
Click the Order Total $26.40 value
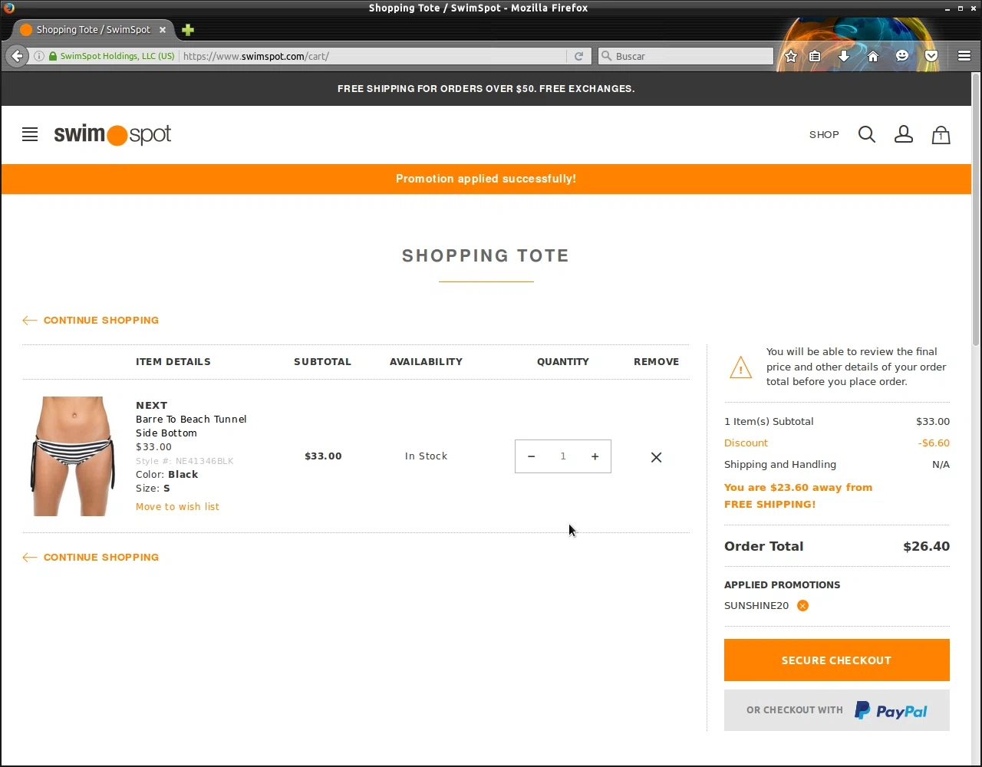(926, 546)
